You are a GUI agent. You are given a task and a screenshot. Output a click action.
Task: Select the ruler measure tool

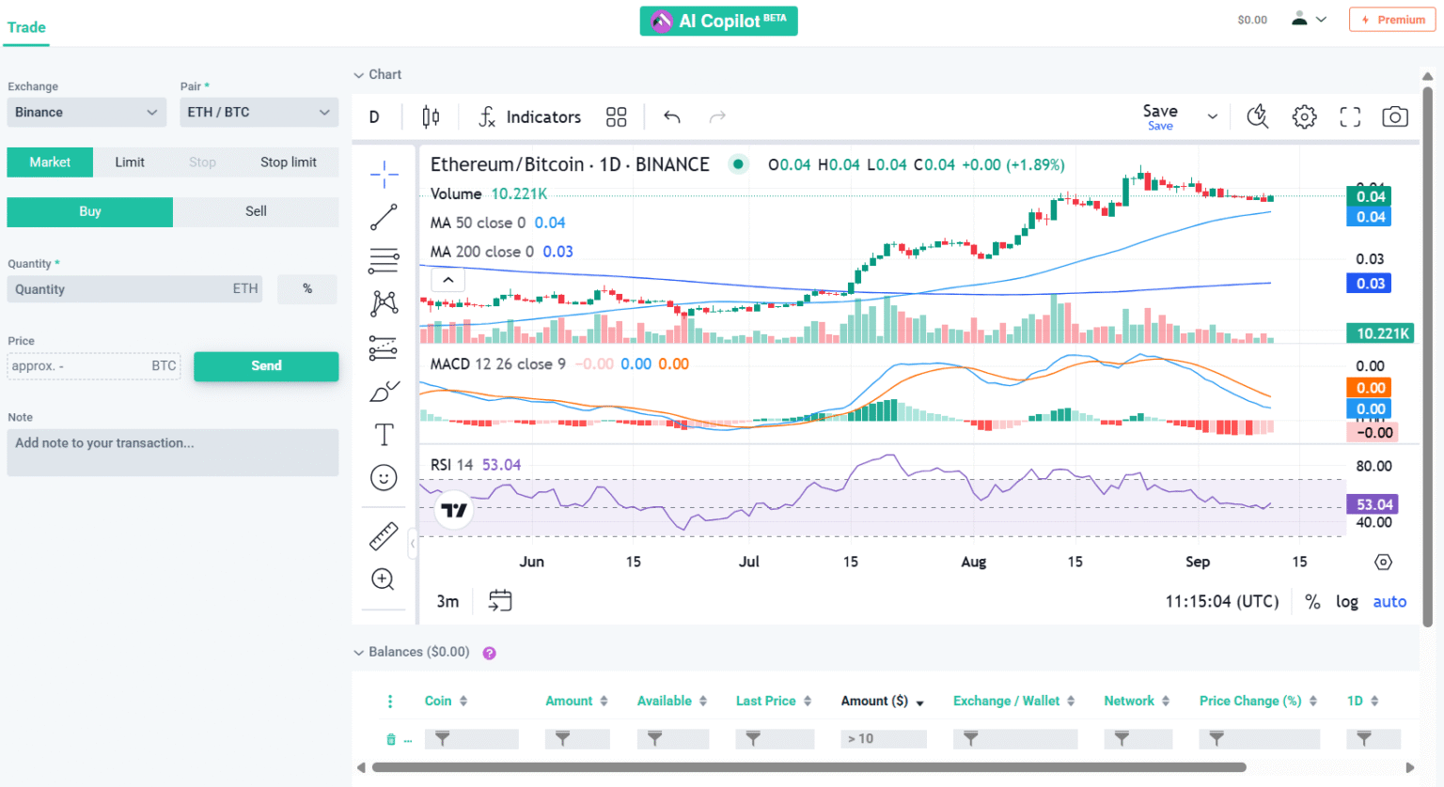click(x=384, y=535)
